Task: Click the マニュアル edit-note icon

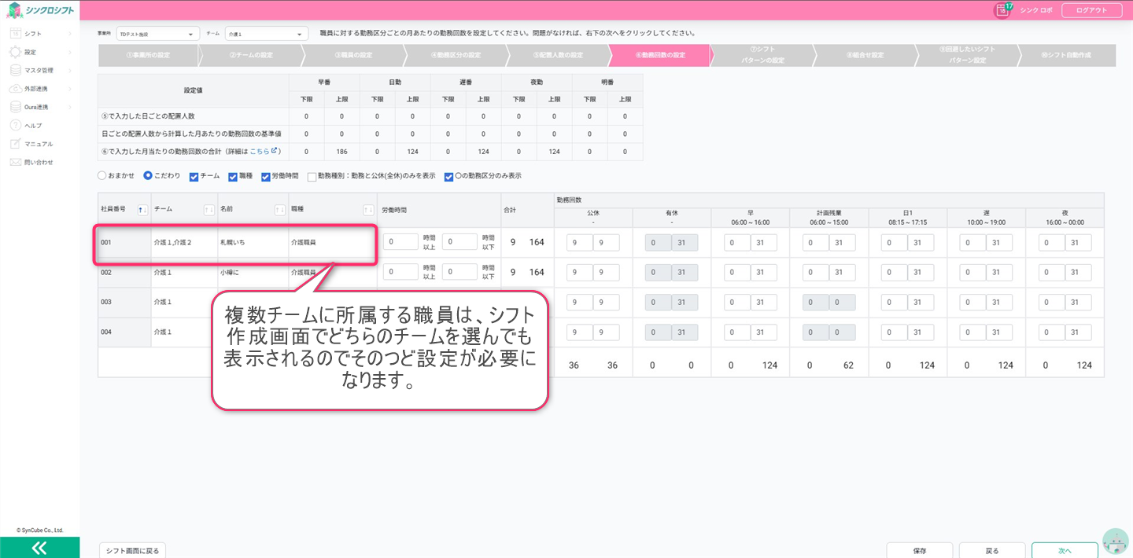Action: pos(15,144)
